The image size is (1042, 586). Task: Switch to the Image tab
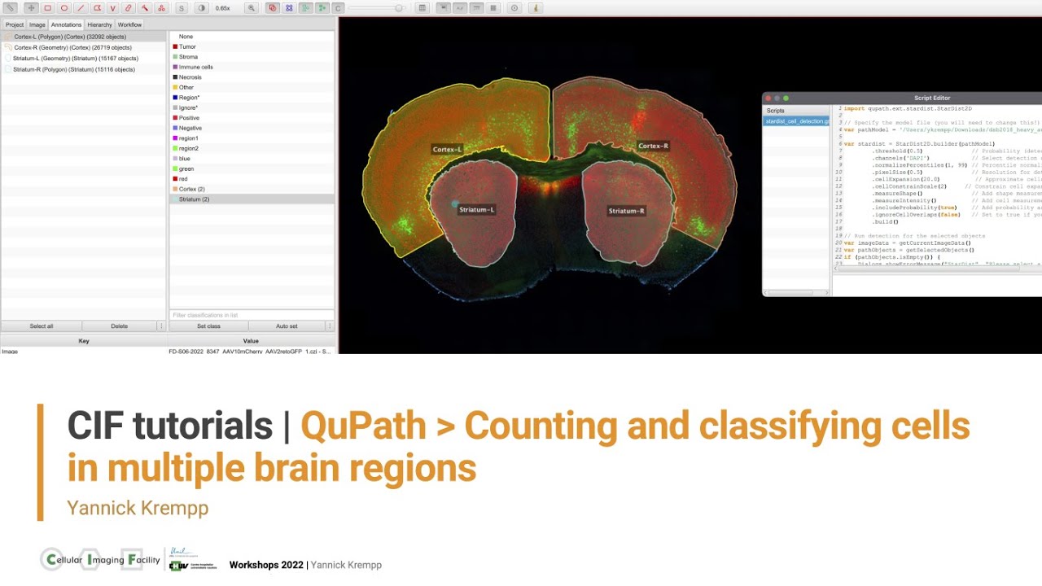pos(37,24)
